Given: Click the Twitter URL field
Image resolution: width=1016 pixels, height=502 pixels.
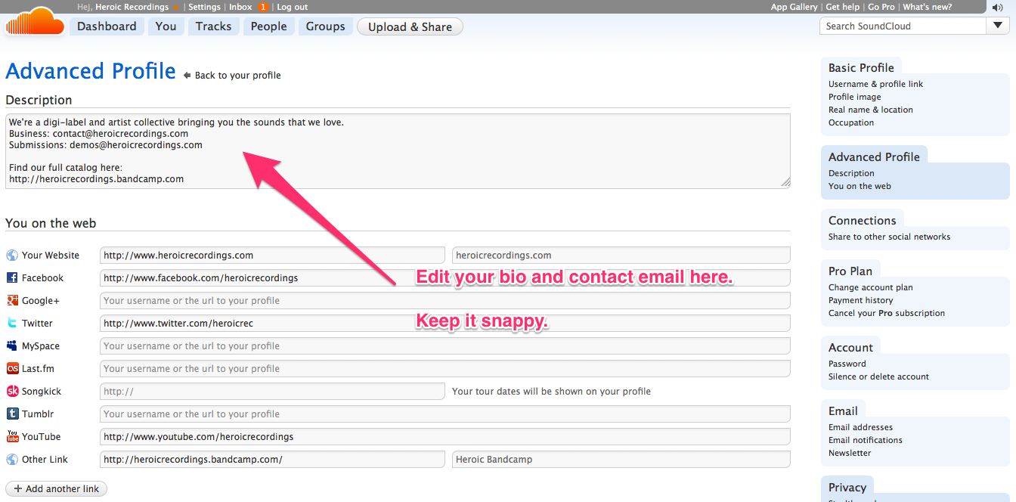Looking at the screenshot, I should click(x=444, y=324).
